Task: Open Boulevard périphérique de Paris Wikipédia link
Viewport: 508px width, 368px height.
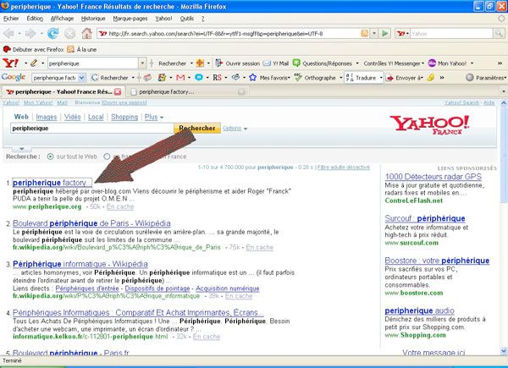Action: (91, 223)
